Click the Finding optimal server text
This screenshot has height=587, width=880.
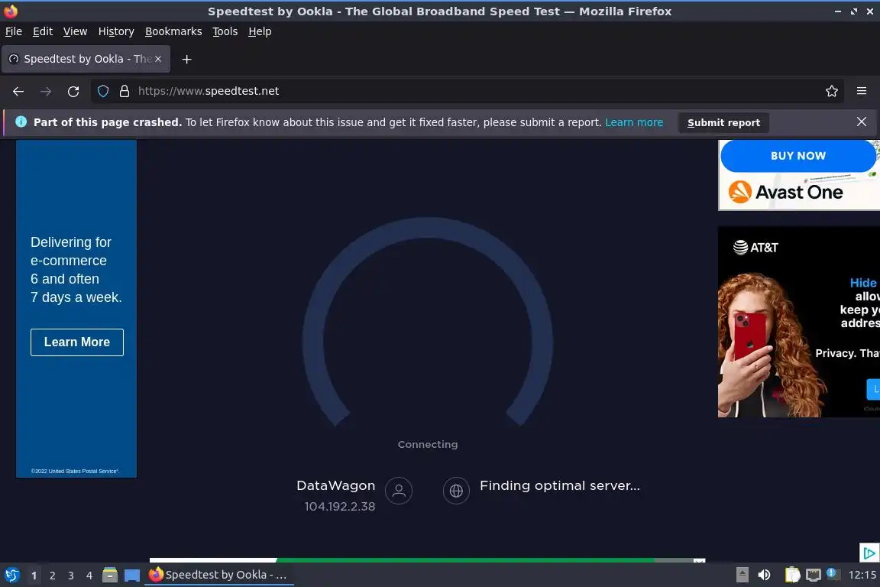click(559, 485)
